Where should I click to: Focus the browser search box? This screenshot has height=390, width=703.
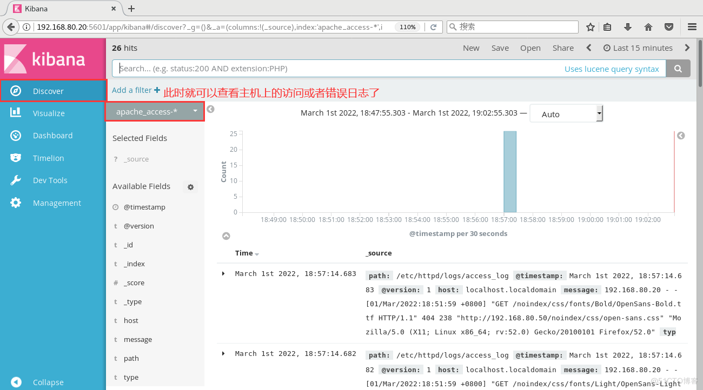click(513, 26)
